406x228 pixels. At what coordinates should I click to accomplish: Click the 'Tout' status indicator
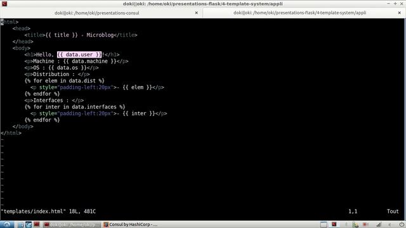[393, 212]
